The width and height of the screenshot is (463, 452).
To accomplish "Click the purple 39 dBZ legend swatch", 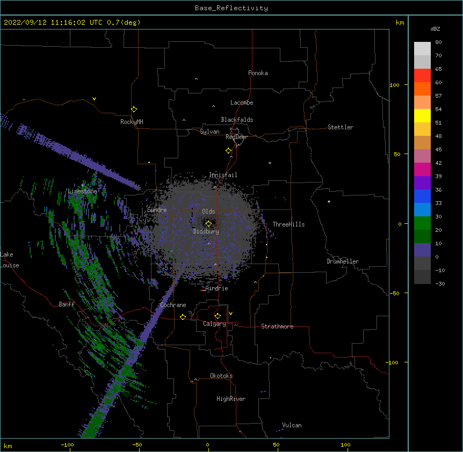I will (422, 183).
